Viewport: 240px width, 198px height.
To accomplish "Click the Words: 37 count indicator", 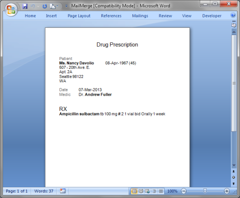I will tap(44, 191).
